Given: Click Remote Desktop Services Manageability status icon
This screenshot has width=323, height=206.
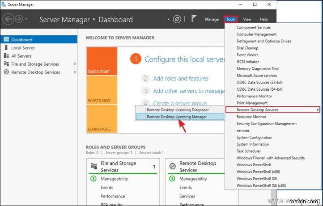Looking at the screenshot, I should click(x=172, y=179).
